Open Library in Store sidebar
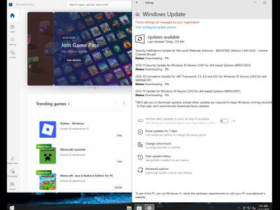This screenshot has height=210, width=280. point(12,186)
